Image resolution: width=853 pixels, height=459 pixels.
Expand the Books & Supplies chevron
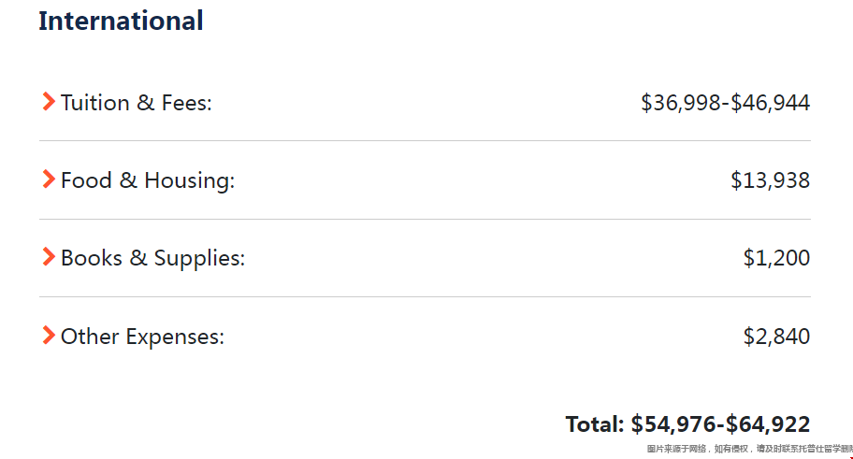[x=49, y=257]
